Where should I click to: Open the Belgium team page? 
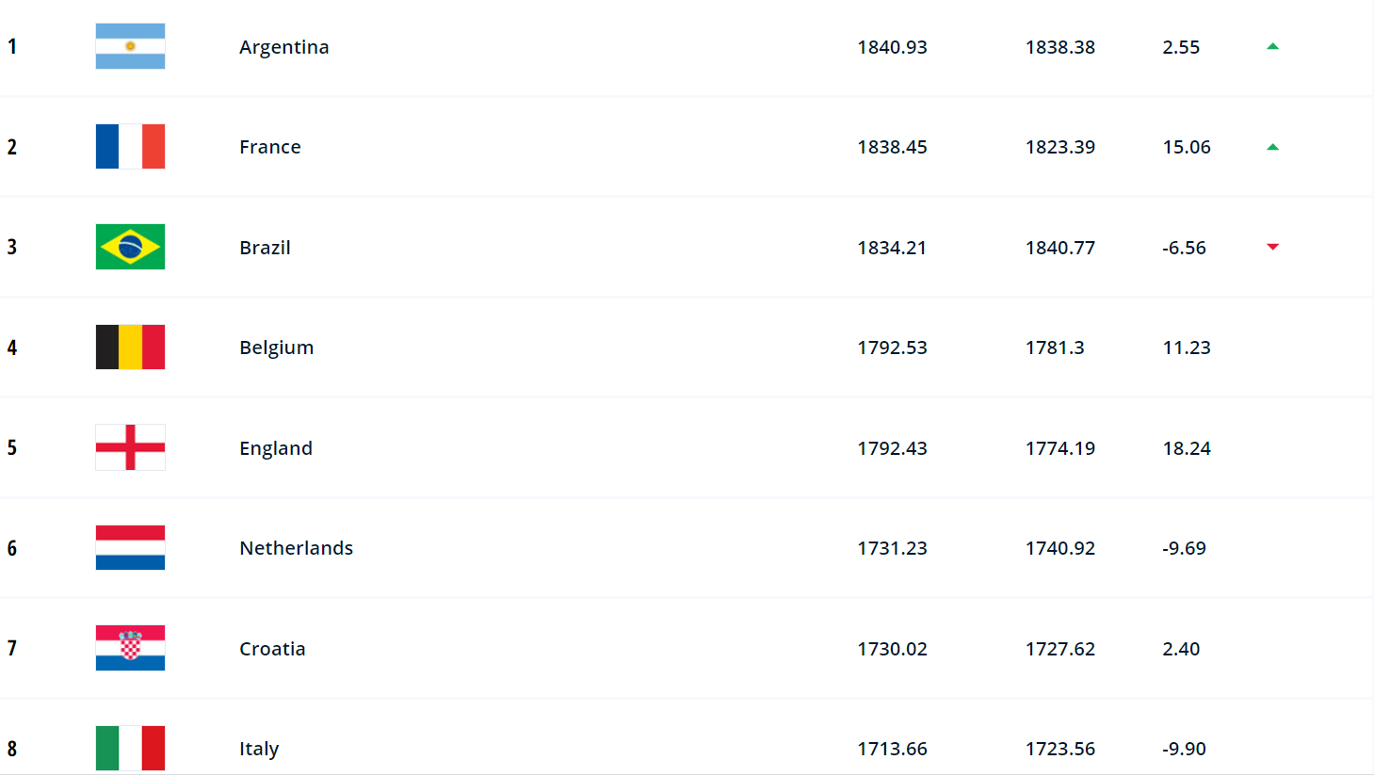(276, 348)
